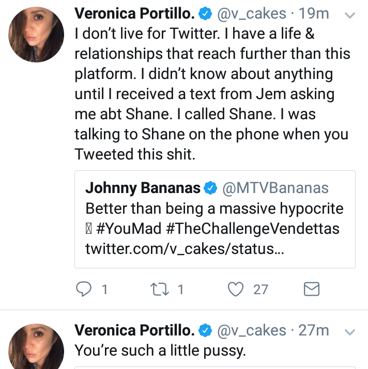
Task: Open Veronica's profile photo in top tweet
Action: click(x=36, y=35)
